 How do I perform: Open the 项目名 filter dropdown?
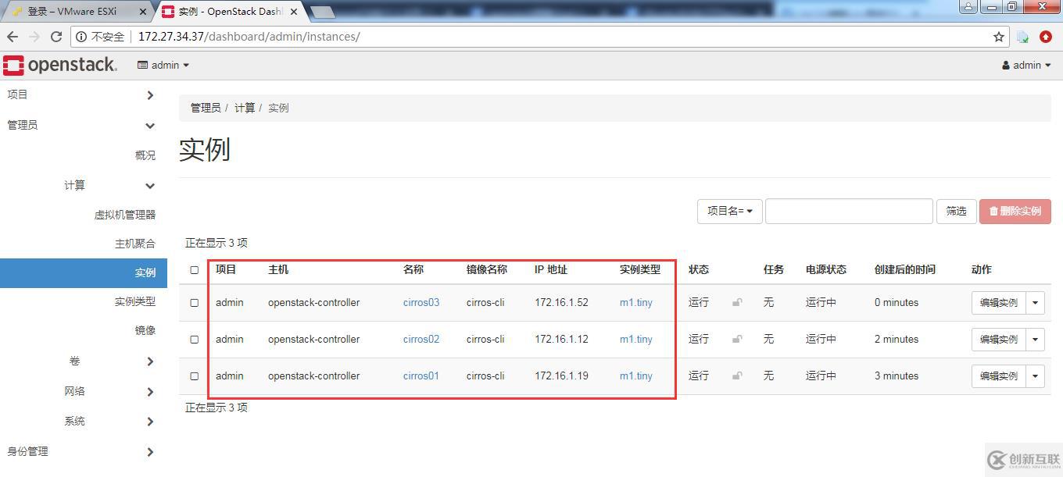(x=728, y=211)
